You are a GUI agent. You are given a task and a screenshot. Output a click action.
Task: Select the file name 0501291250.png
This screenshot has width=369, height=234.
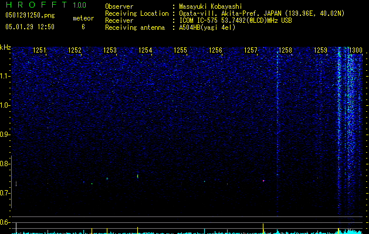tap(30, 15)
